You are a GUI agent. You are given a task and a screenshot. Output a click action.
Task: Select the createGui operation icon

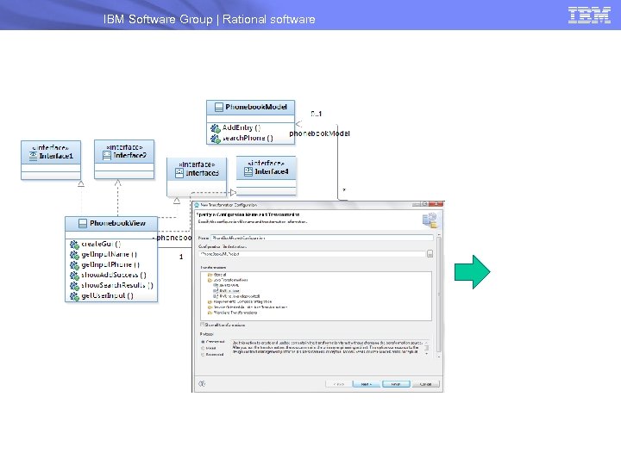[x=74, y=245]
